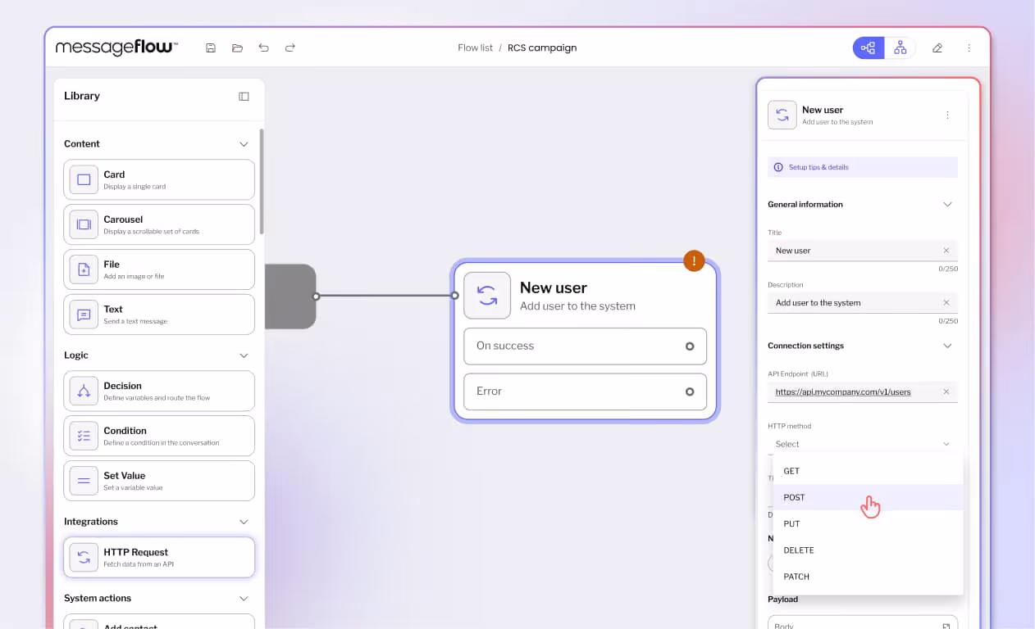Switch to the tree layout view toggle
Screen dimensions: 1035x629
coord(900,48)
